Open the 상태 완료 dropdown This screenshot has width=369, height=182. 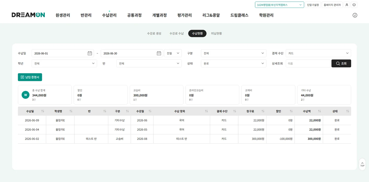[x=234, y=63]
